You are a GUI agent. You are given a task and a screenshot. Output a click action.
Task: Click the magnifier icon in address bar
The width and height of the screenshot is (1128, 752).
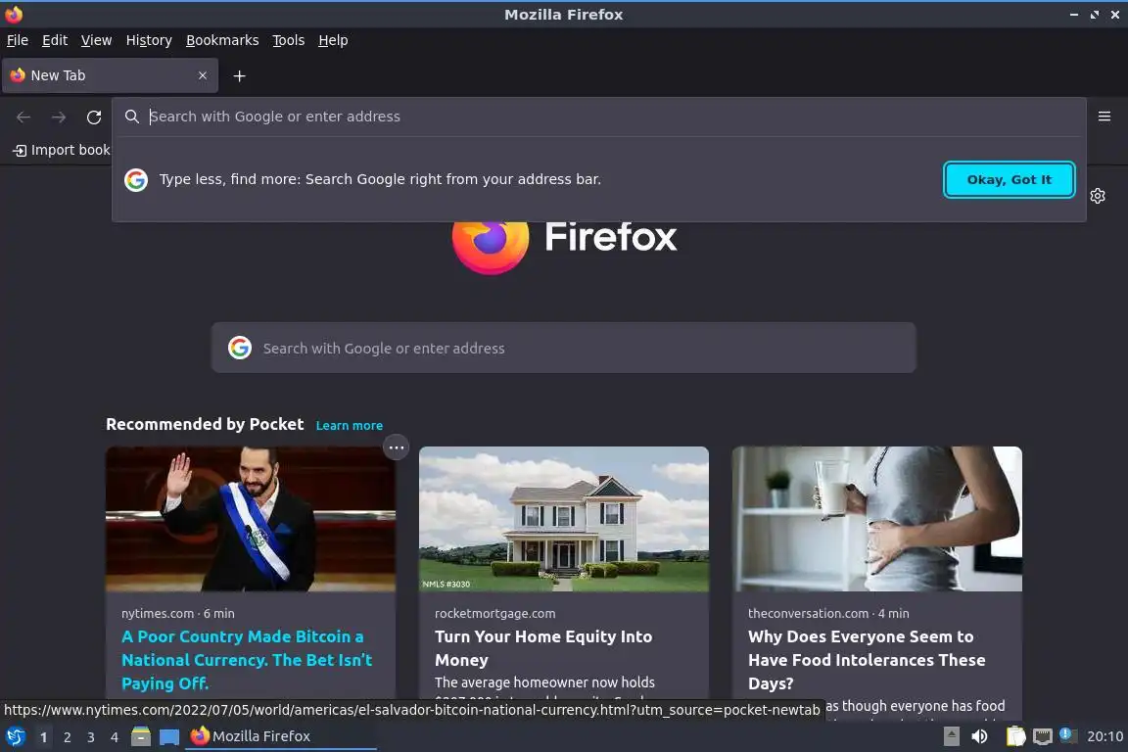click(131, 117)
